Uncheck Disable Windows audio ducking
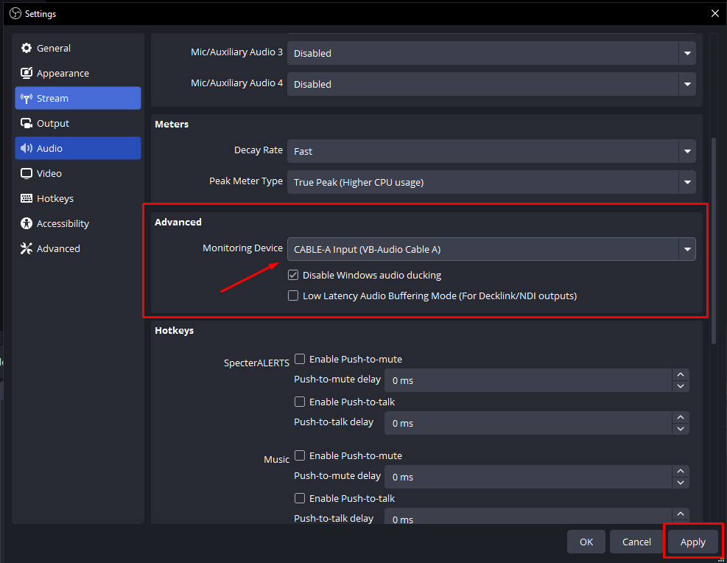The image size is (727, 563). coord(294,276)
